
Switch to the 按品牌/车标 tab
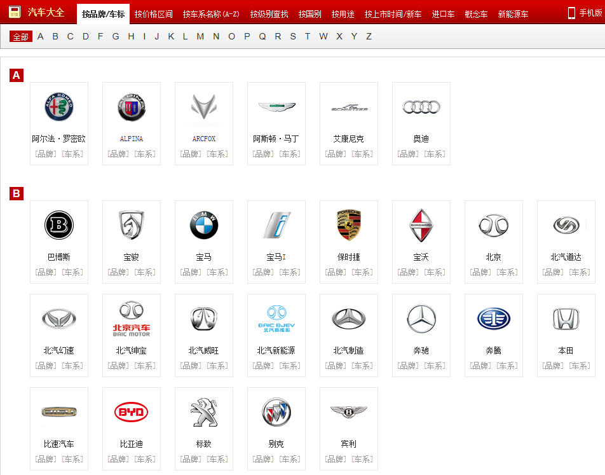(104, 14)
